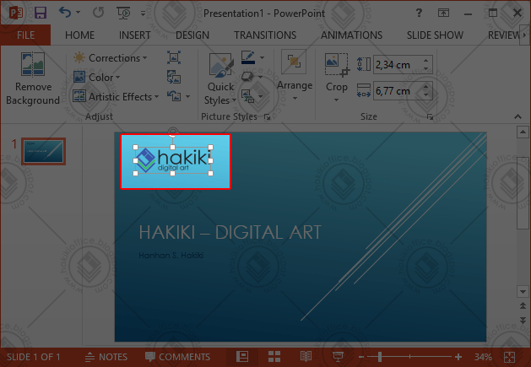531x367 pixels.
Task: Go to the next slide with double-down arrow
Action: point(523,321)
